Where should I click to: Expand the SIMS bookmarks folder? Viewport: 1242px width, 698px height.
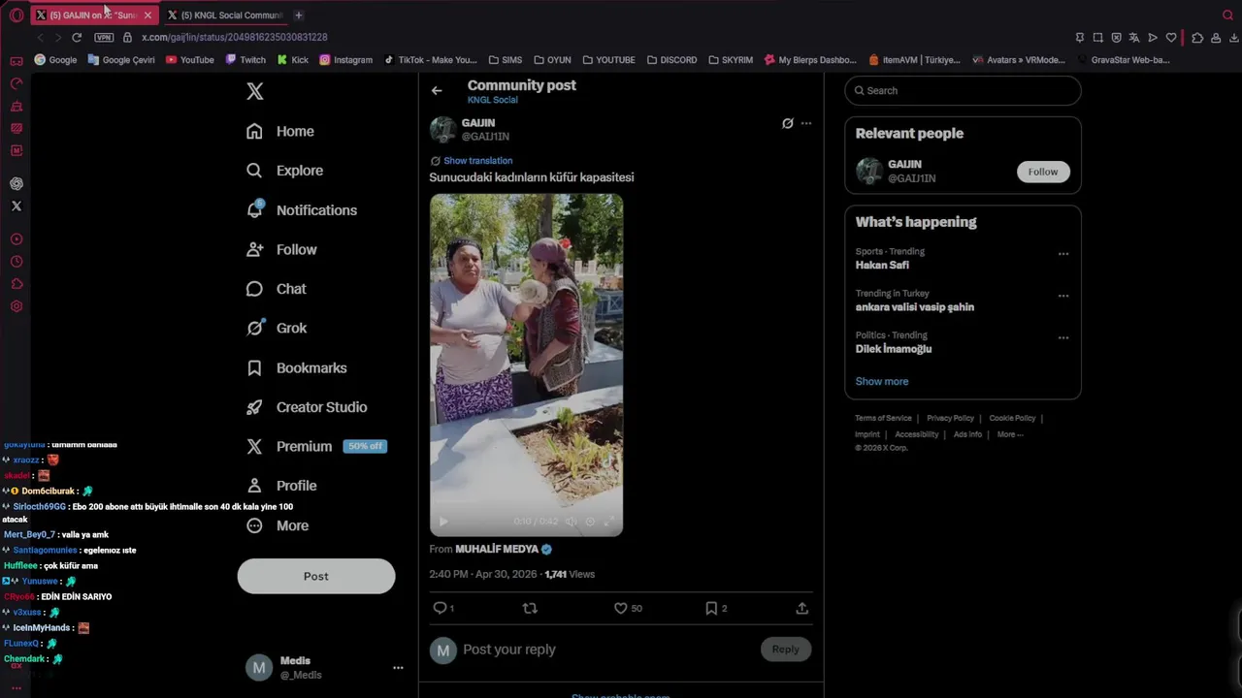(x=505, y=60)
